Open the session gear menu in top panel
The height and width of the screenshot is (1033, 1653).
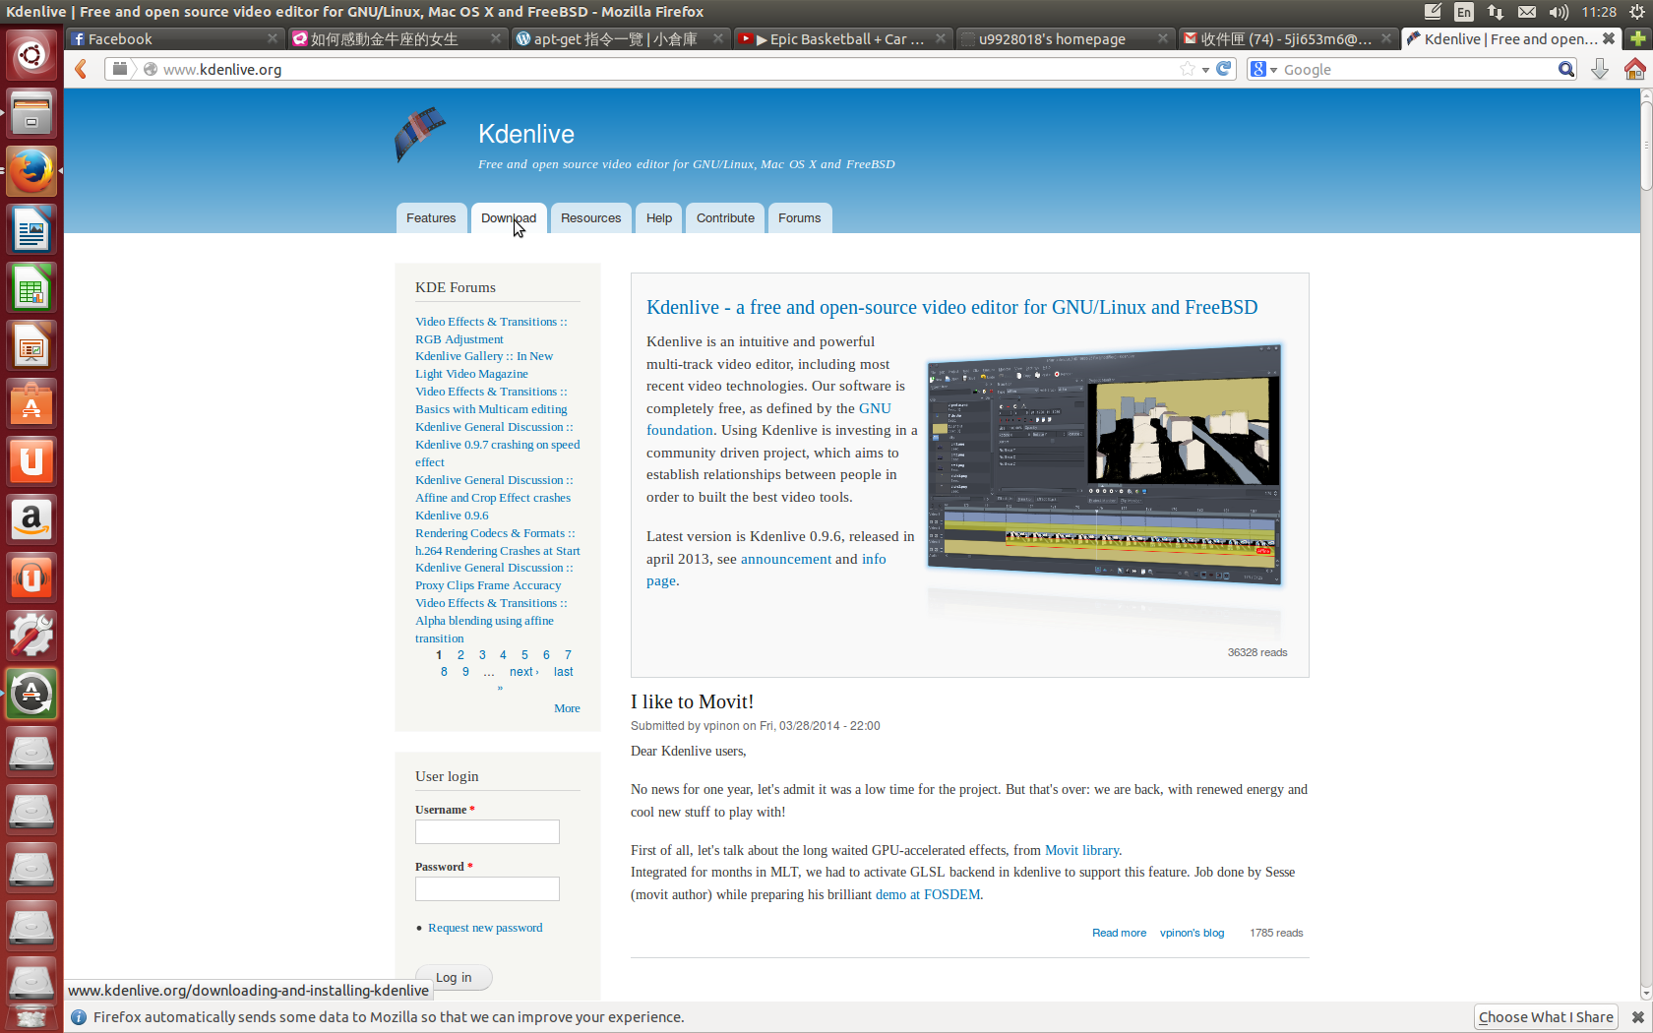point(1637,12)
